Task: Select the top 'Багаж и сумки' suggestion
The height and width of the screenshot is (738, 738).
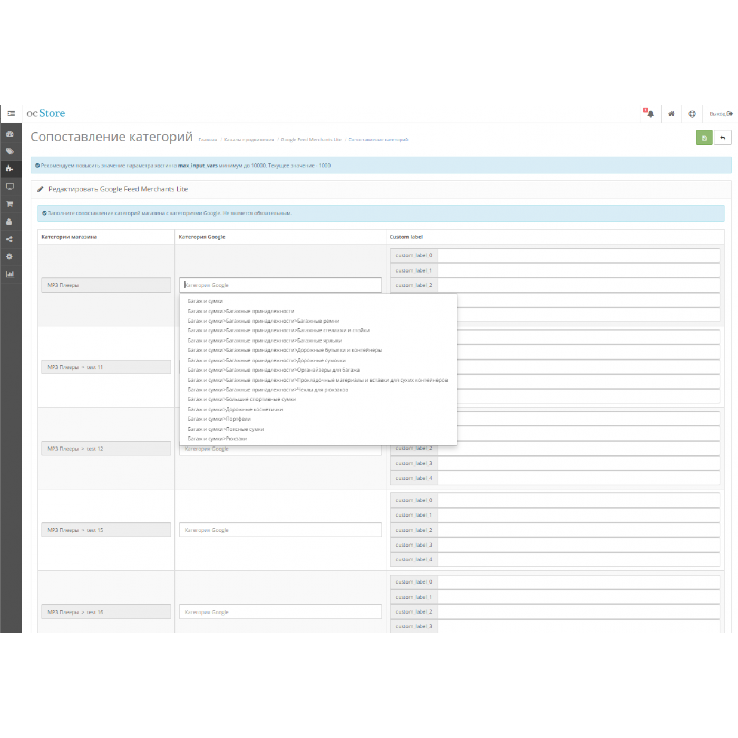Action: tap(205, 301)
